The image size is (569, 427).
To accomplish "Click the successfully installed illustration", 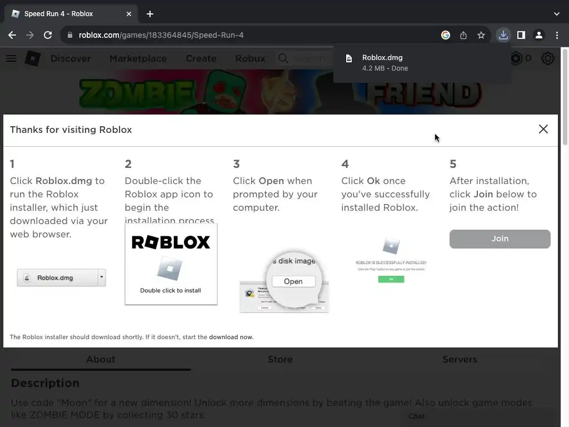I will pyautogui.click(x=391, y=261).
